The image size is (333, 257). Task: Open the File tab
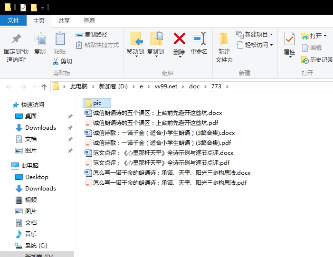[x=13, y=20]
